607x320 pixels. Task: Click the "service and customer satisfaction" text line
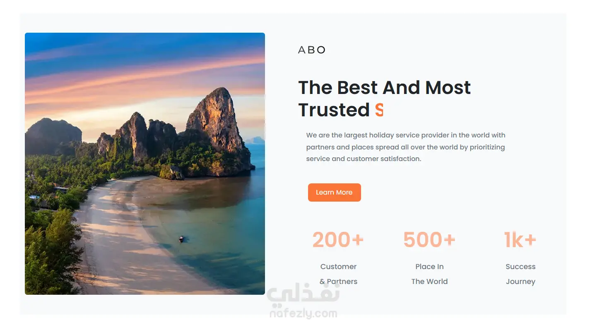tap(364, 159)
